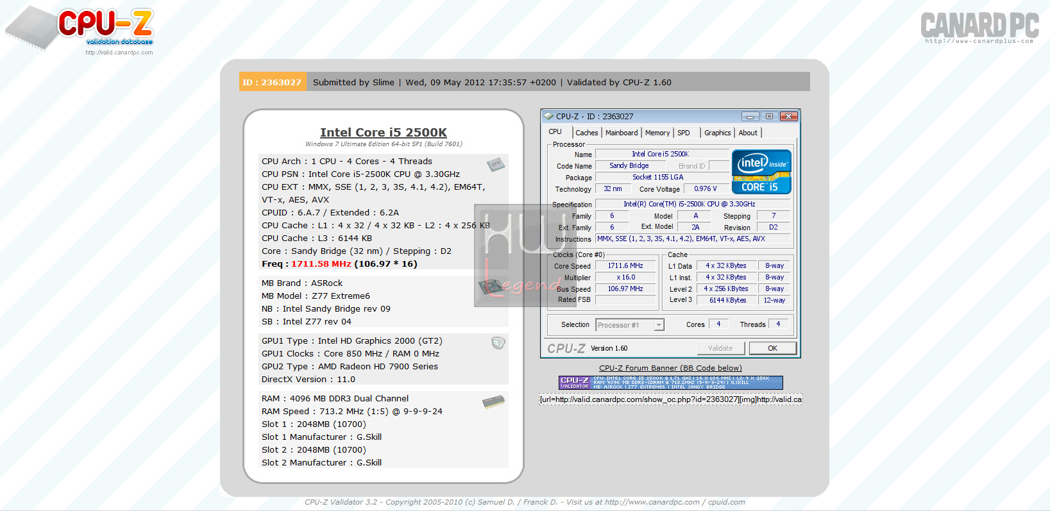Click the motherboard icon beside MB Model
The image size is (1050, 511).
tap(493, 287)
